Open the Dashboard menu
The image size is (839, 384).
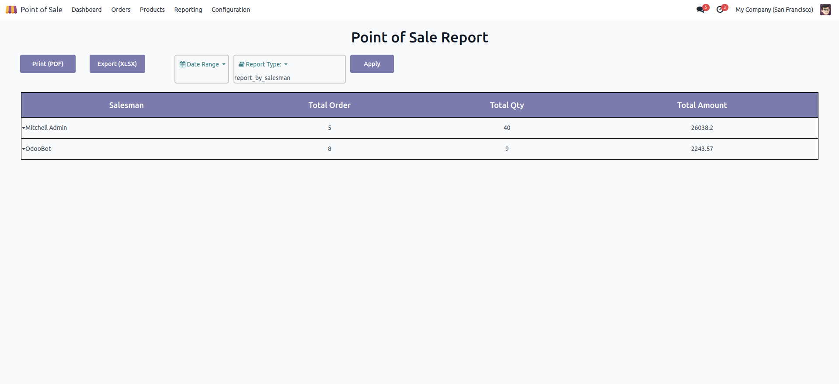click(87, 10)
